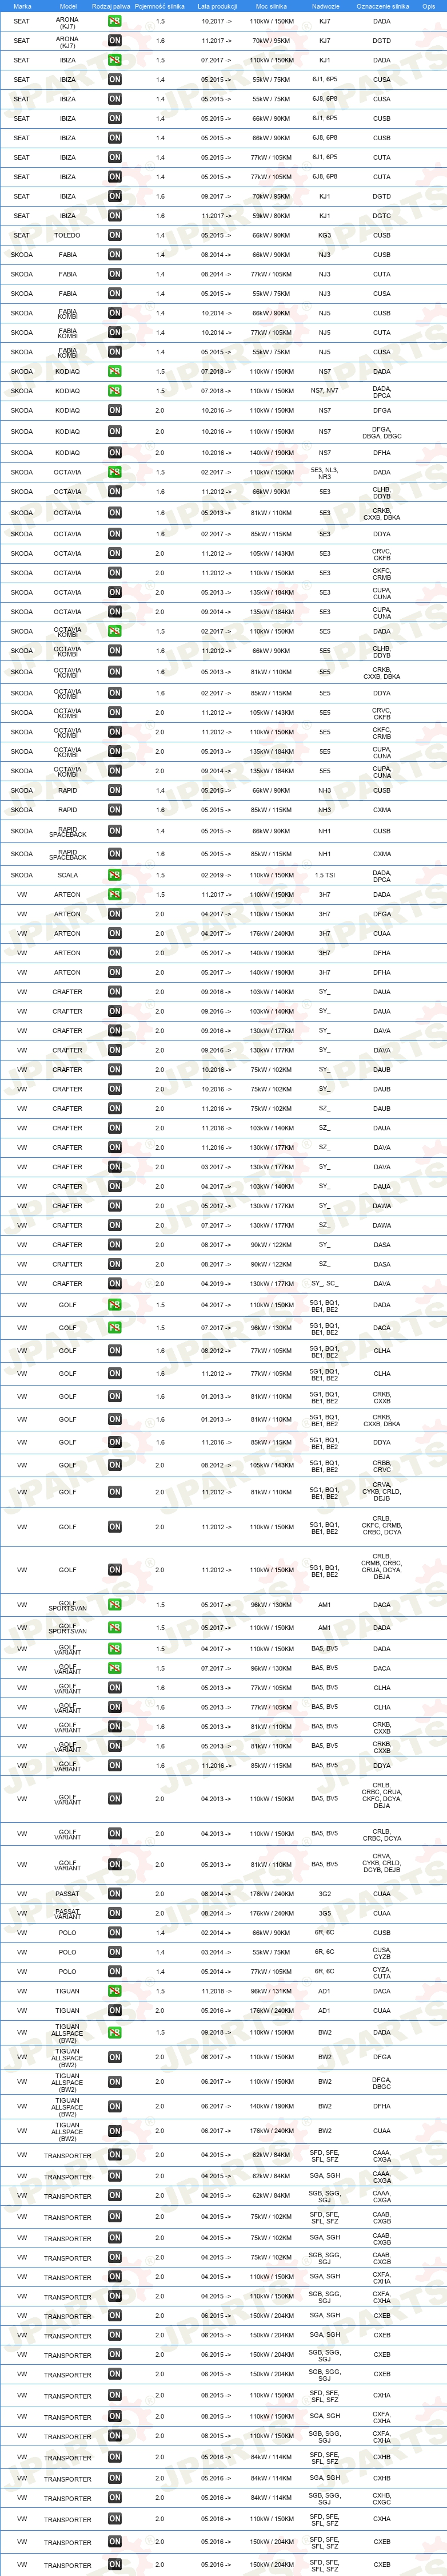The height and width of the screenshot is (2576, 447).
Task: Click the Pojemność silnika column header
Action: point(159,6)
